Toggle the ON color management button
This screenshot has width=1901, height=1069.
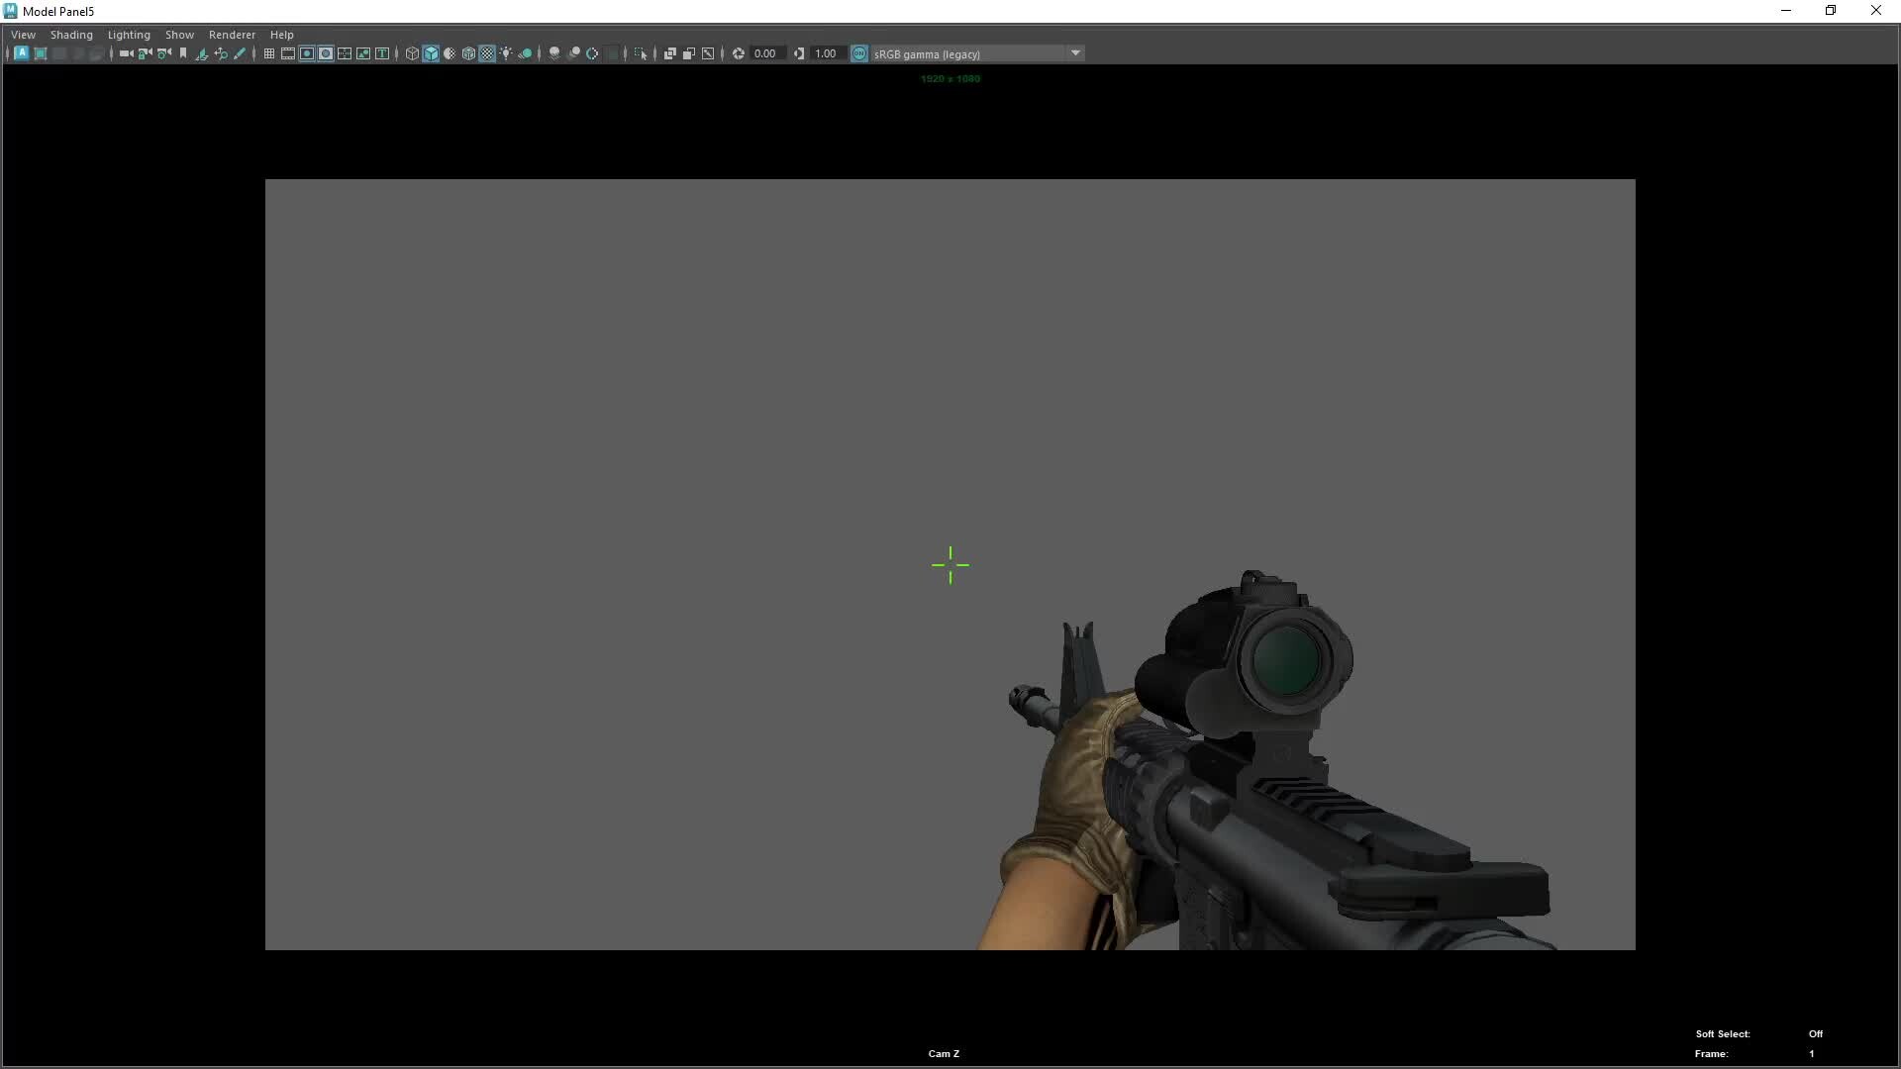point(857,53)
